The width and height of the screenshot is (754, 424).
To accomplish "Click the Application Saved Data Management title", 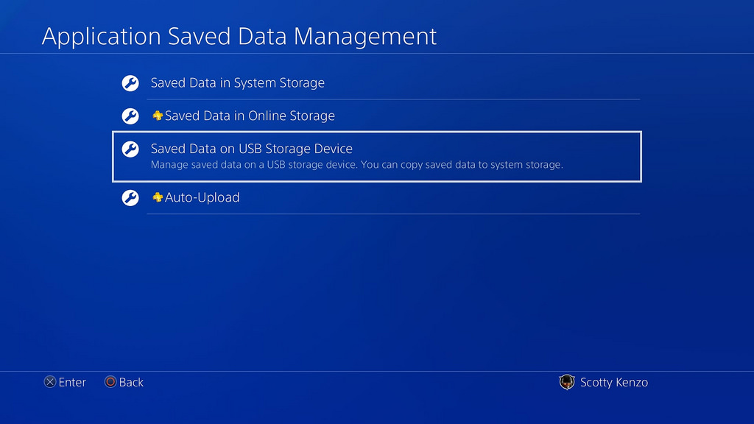I will [x=239, y=36].
